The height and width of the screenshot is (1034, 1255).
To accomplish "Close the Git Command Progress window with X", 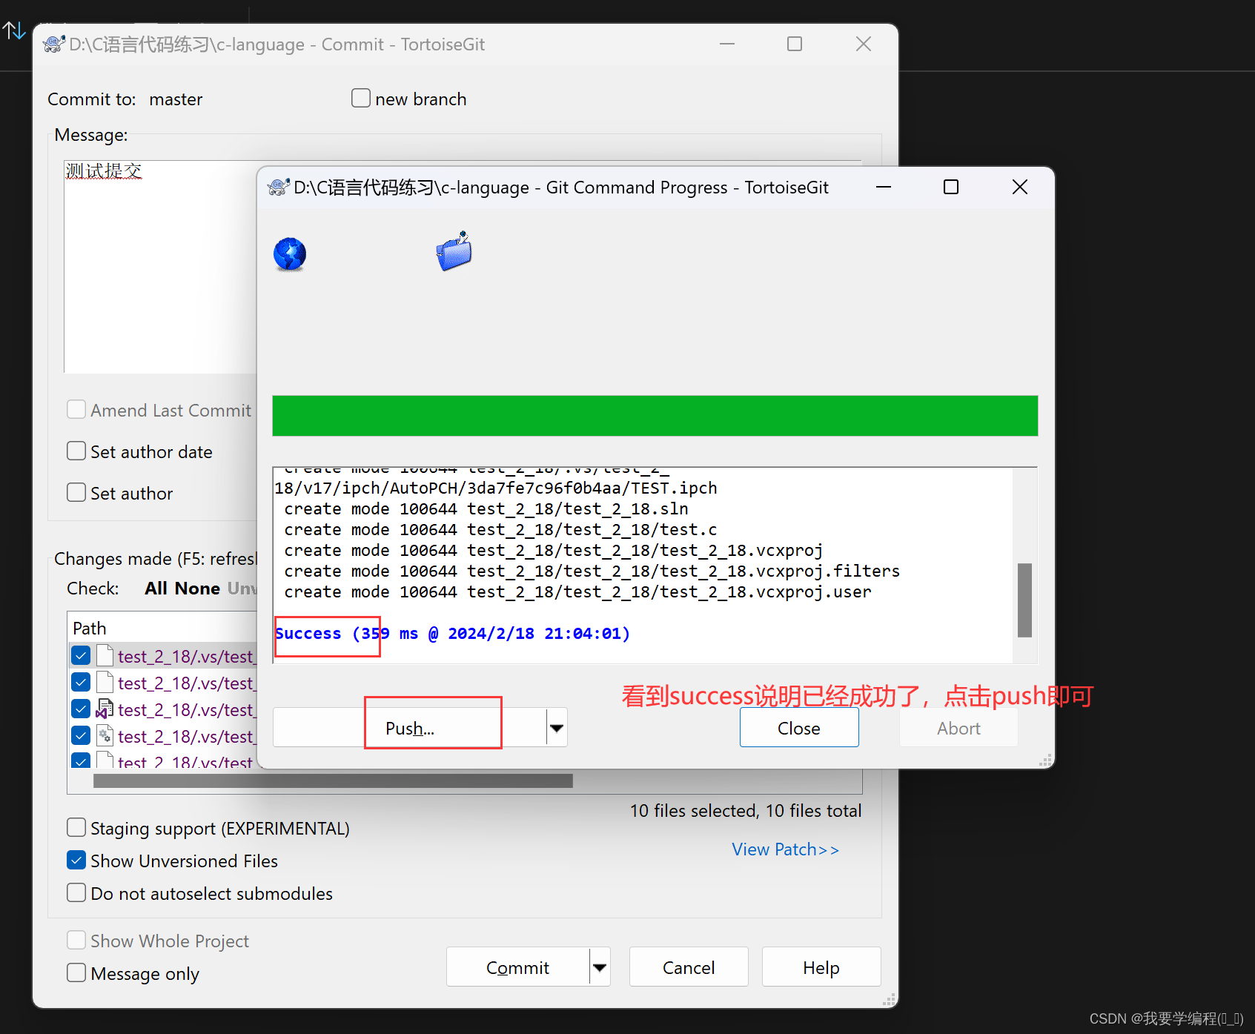I will 1020,188.
